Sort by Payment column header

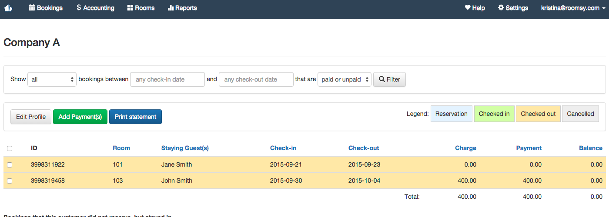pos(529,148)
